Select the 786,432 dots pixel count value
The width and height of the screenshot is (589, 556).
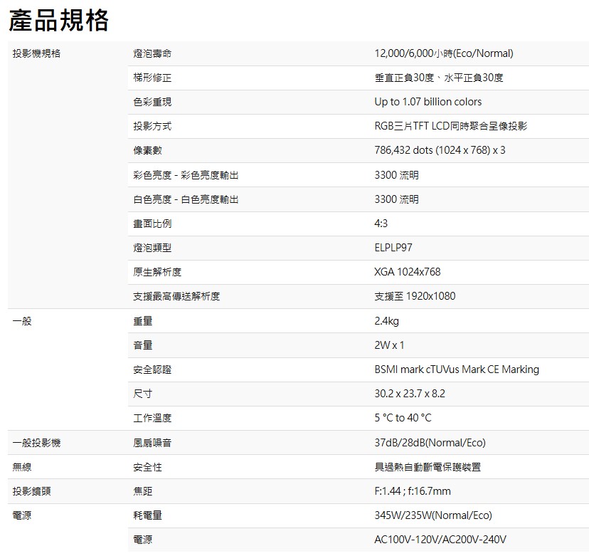440,151
